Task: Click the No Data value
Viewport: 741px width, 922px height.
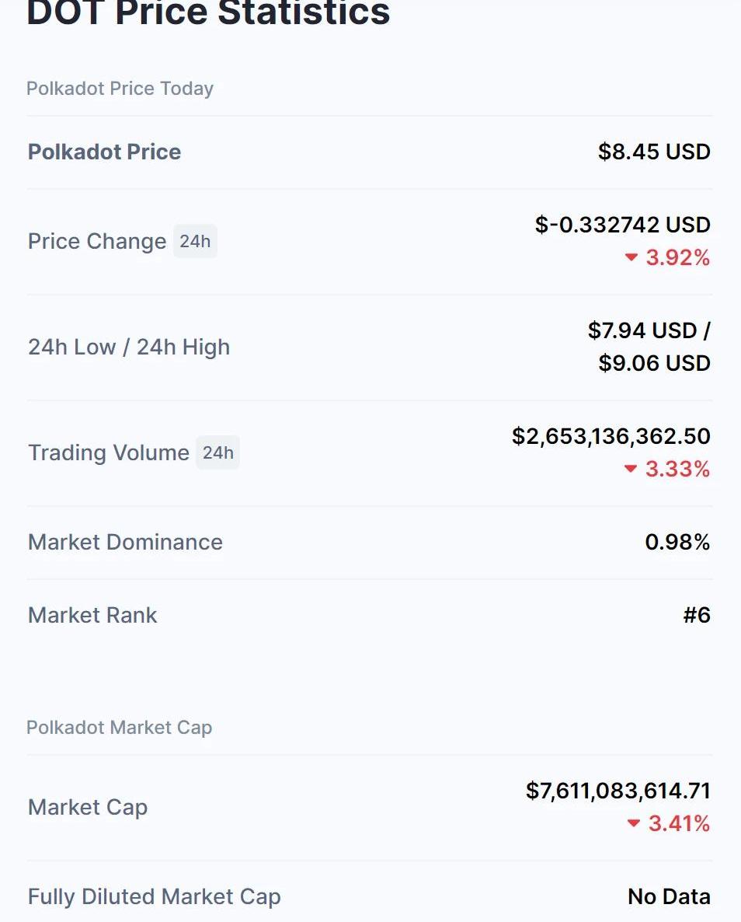Action: pyautogui.click(x=669, y=896)
